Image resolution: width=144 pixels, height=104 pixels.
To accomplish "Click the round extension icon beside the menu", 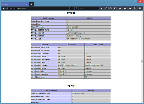I will pos(135,9).
